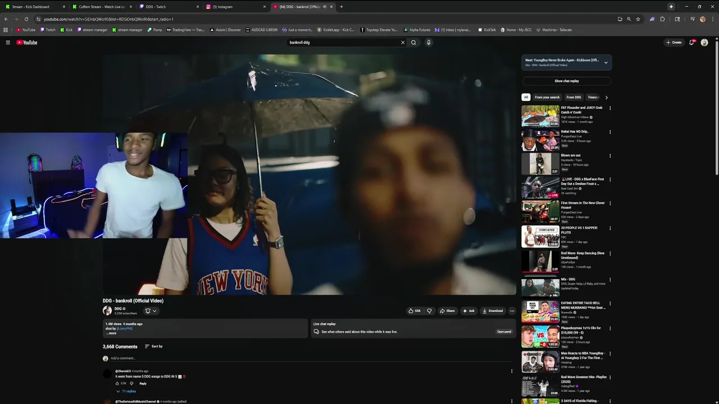
Task: Open FAT Flounder and JUICY Crab thumbnail
Action: [540, 116]
